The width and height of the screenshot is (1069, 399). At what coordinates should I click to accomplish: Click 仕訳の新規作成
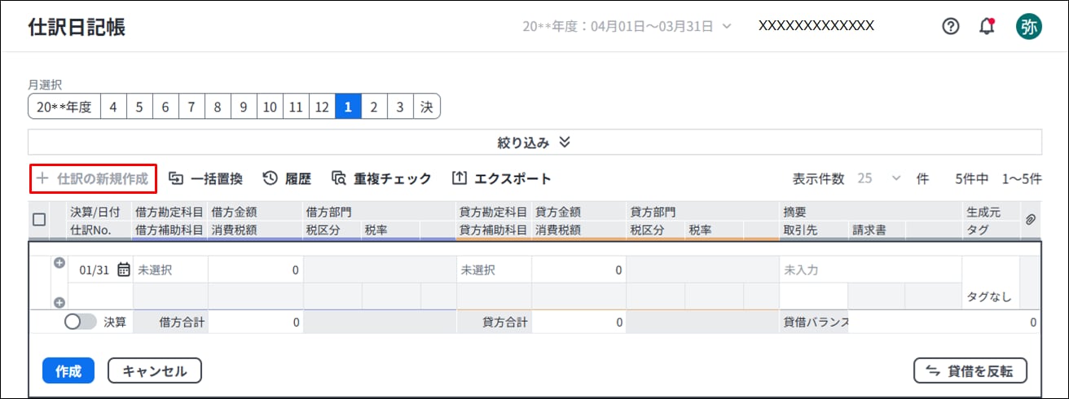(x=93, y=178)
